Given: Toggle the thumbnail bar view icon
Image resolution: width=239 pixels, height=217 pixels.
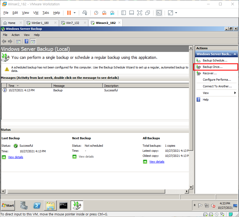Looking at the screenshot, I should 132,13.
